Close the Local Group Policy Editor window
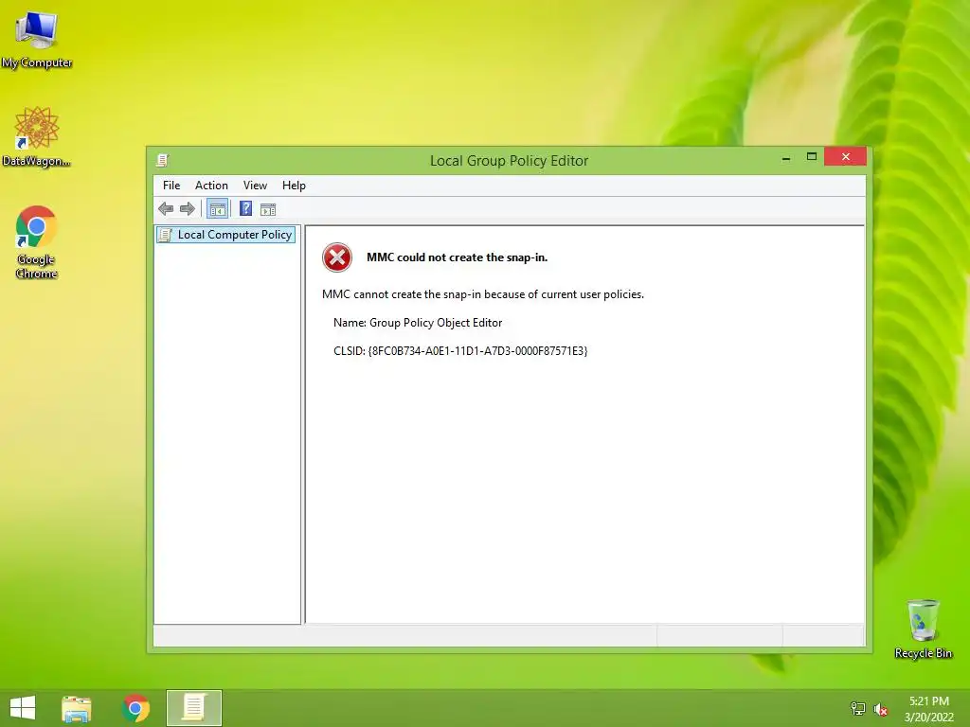The width and height of the screenshot is (970, 727). (x=845, y=156)
